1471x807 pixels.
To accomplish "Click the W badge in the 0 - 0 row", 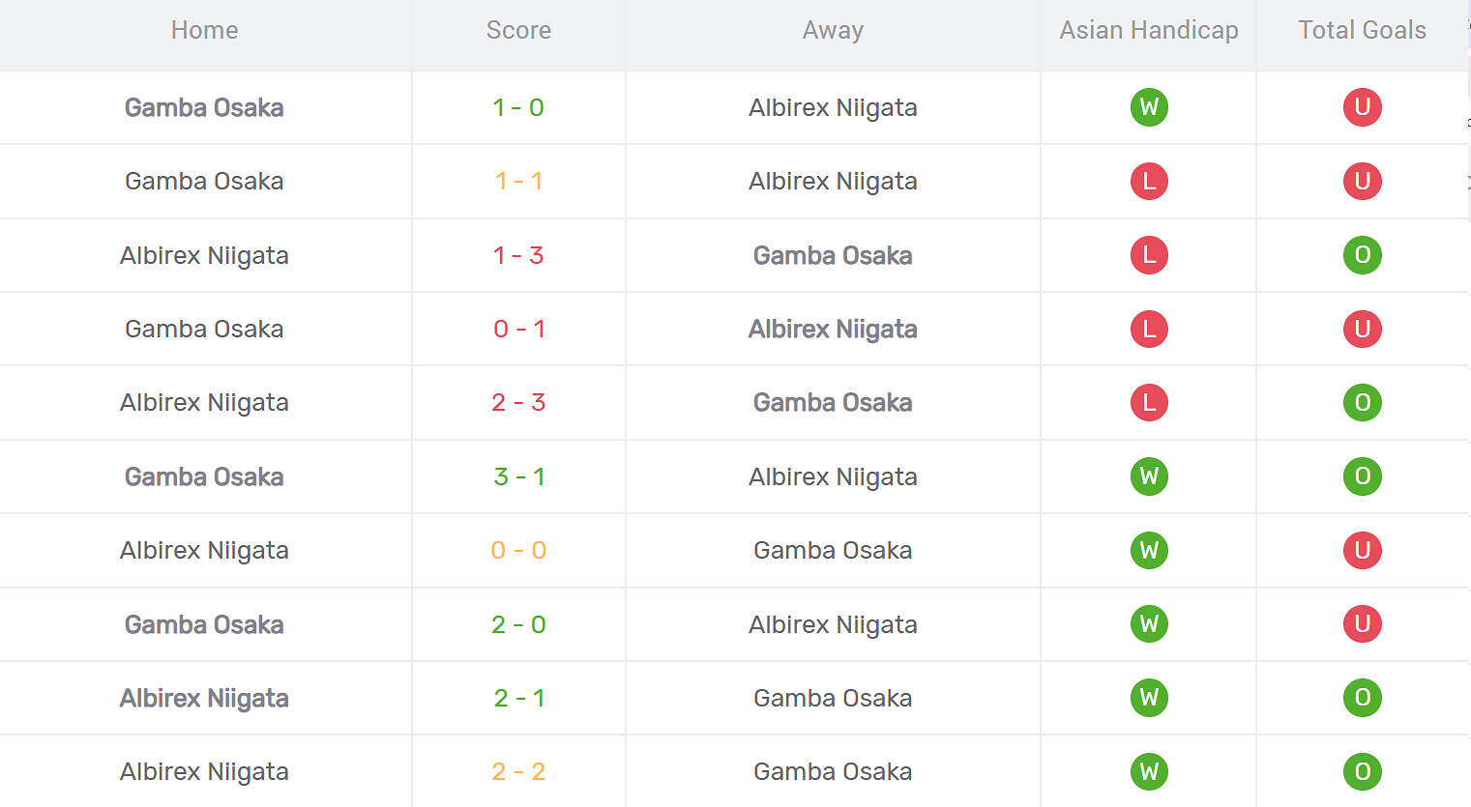I will [1149, 550].
